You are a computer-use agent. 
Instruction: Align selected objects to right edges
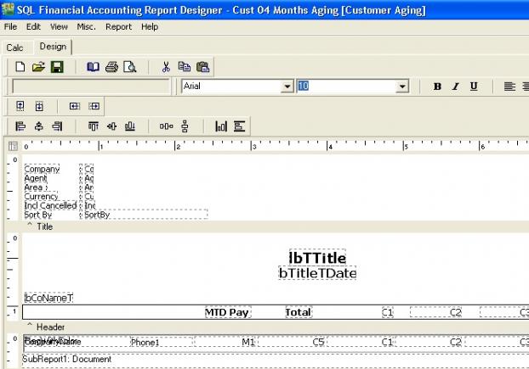click(57, 126)
